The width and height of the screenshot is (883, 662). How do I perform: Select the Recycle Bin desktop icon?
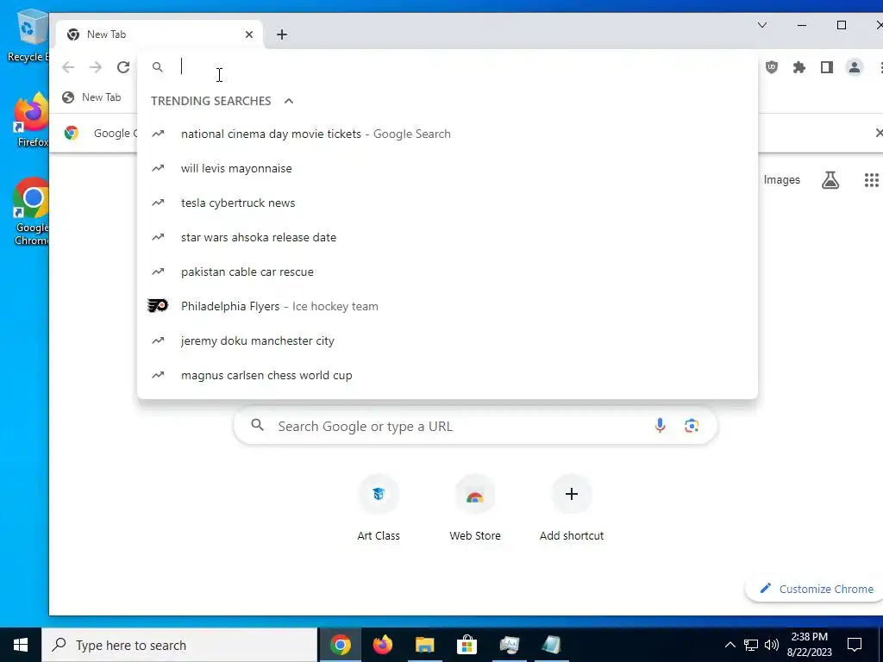click(29, 35)
